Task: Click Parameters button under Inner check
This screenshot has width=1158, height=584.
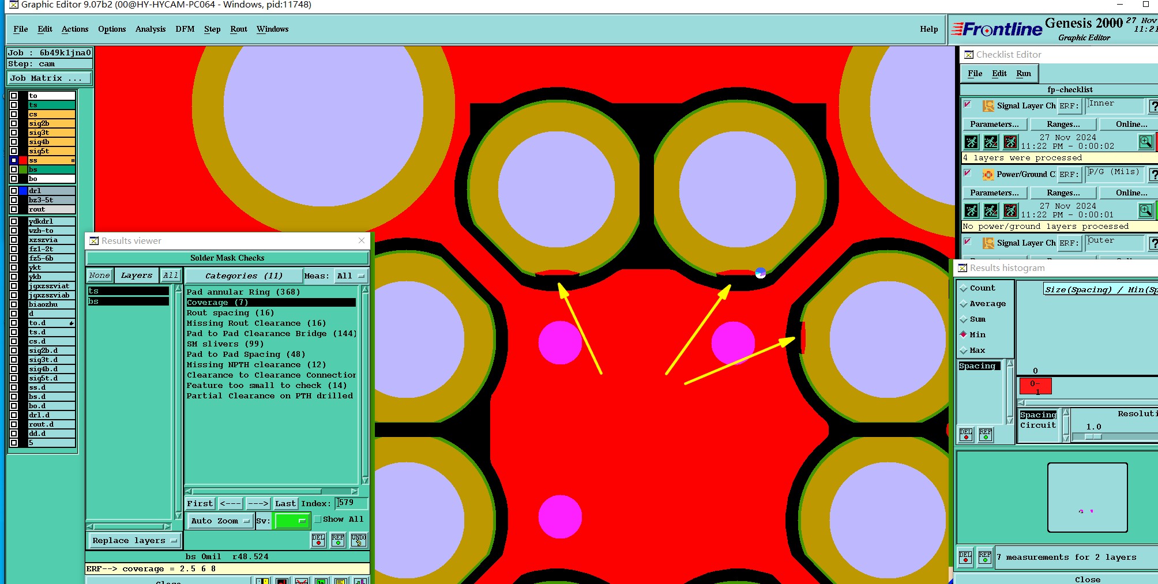Action: [x=994, y=125]
